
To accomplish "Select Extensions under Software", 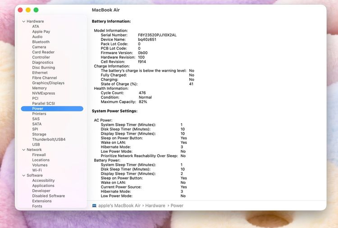I will [x=42, y=201].
